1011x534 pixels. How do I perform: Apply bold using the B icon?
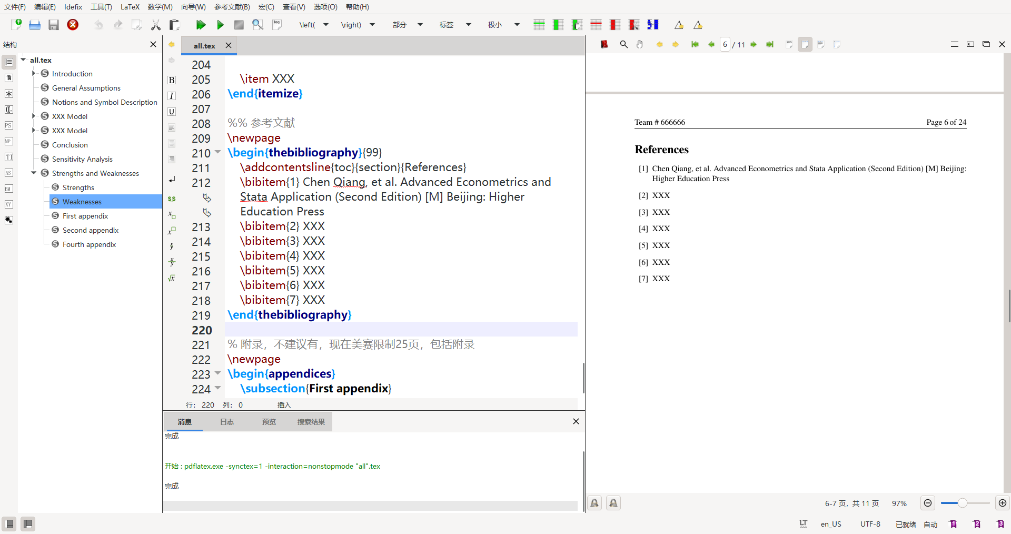point(172,80)
